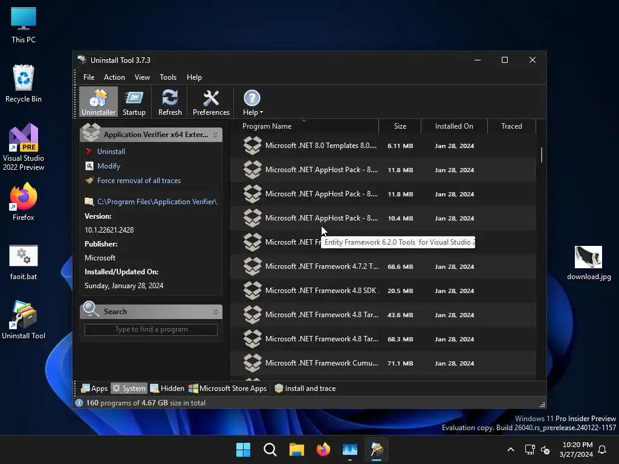Image resolution: width=619 pixels, height=464 pixels.
Task: Open Firefox from the taskbar
Action: 323,449
